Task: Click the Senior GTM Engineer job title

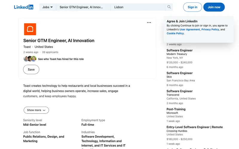Action: (x=59, y=41)
